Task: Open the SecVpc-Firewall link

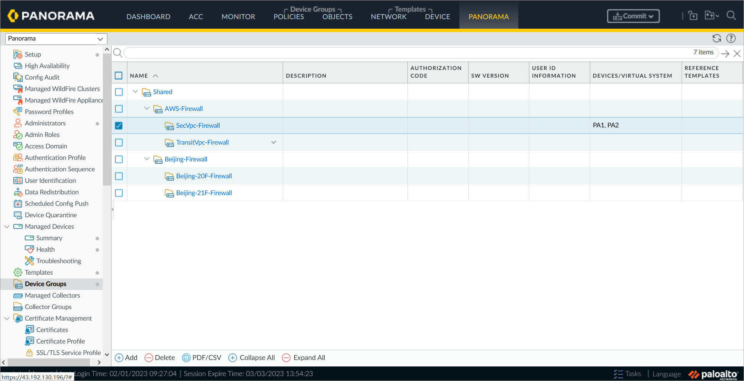Action: (x=198, y=125)
